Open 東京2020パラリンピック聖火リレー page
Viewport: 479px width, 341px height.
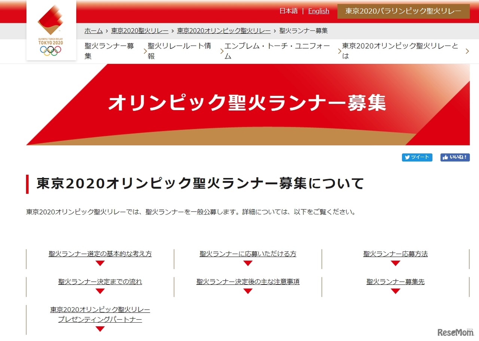pyautogui.click(x=403, y=11)
